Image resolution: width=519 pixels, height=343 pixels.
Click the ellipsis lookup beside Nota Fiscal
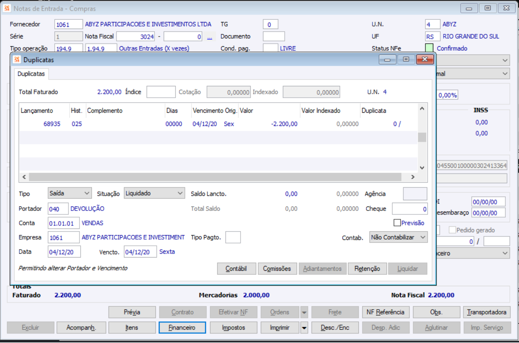pyautogui.click(x=210, y=37)
